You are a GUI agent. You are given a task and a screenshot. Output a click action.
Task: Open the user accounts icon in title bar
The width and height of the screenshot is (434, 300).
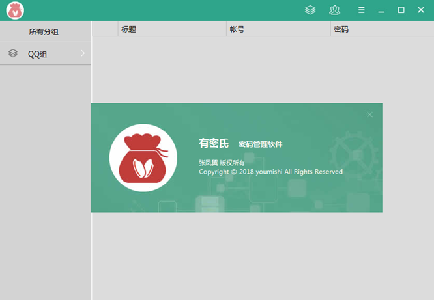334,10
